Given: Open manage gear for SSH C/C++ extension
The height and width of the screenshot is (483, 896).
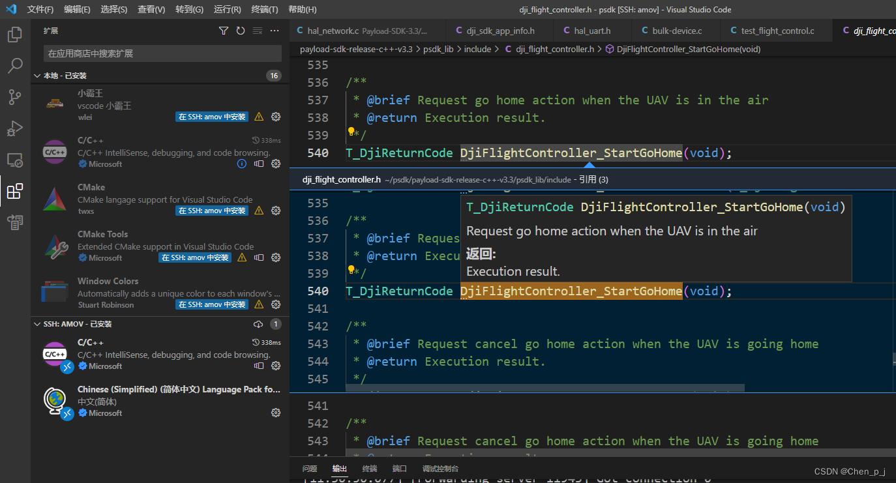Looking at the screenshot, I should pyautogui.click(x=276, y=366).
